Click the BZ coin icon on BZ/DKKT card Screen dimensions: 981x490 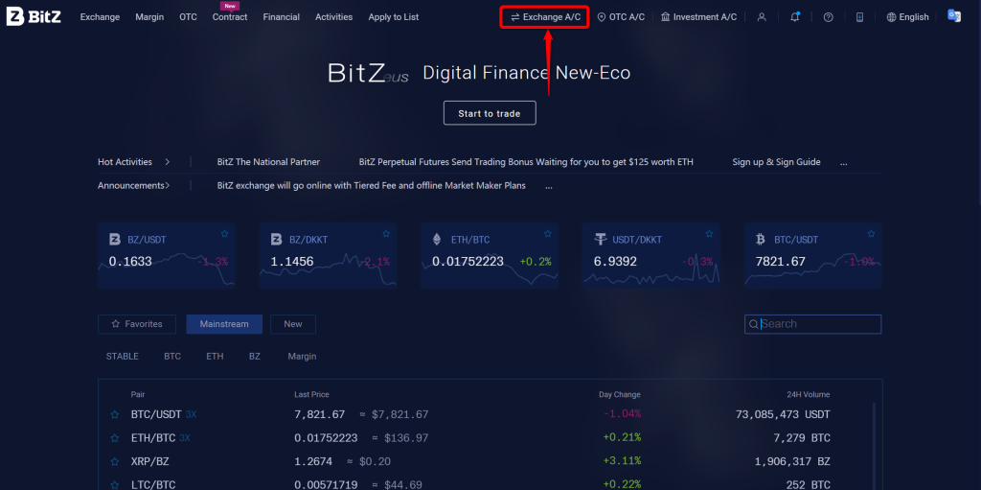pos(276,240)
